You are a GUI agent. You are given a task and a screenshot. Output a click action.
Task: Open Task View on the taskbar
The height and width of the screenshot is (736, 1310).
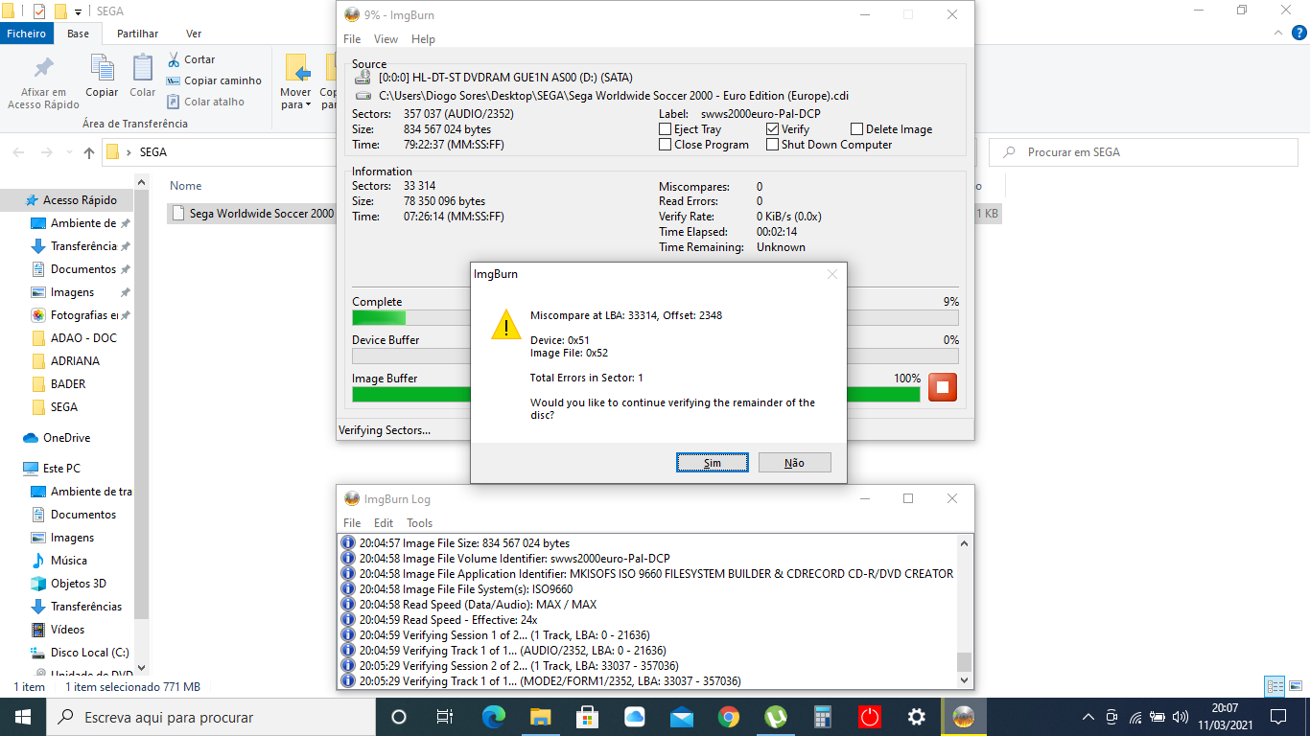click(445, 717)
